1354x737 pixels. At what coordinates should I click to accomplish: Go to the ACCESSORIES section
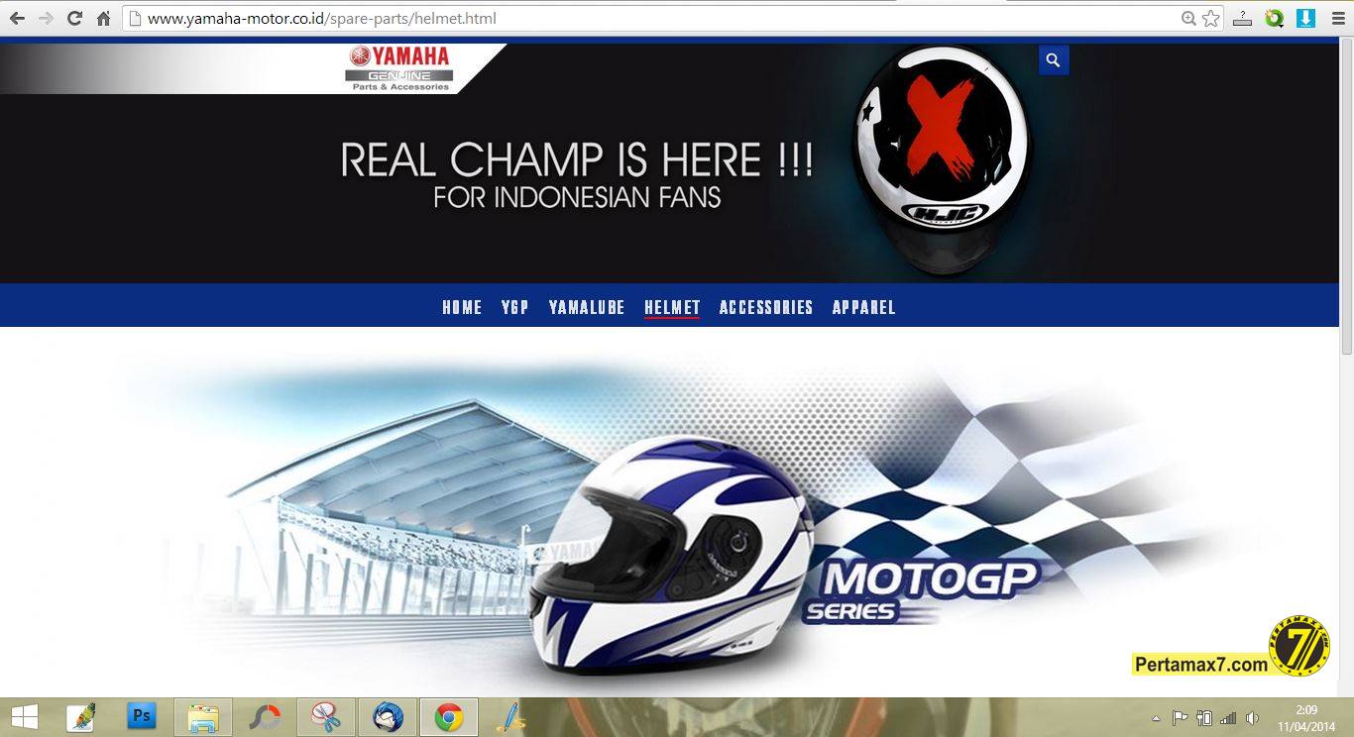coord(766,307)
